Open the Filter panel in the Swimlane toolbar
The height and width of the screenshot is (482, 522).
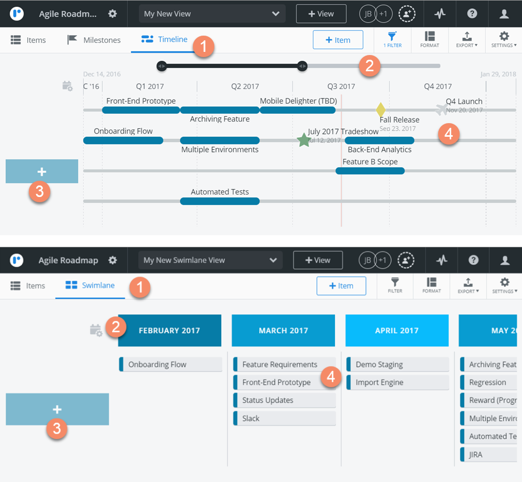[394, 286]
